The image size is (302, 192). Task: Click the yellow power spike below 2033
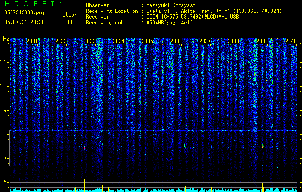(84, 185)
